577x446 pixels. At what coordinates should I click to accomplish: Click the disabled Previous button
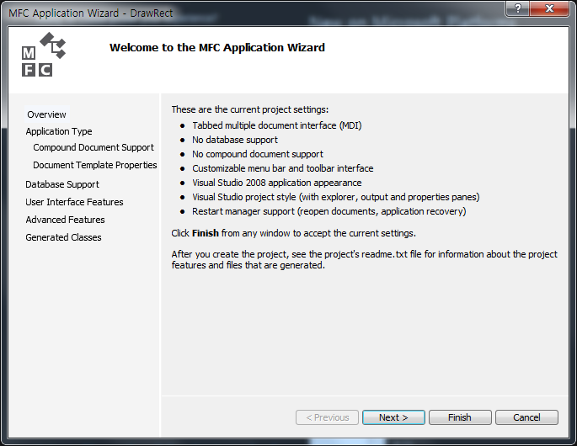pos(327,417)
